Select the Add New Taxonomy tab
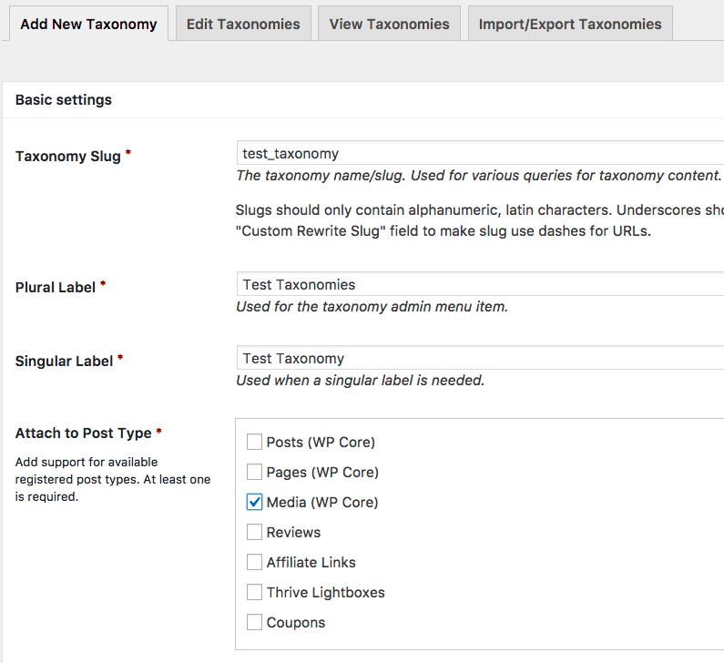 point(88,24)
